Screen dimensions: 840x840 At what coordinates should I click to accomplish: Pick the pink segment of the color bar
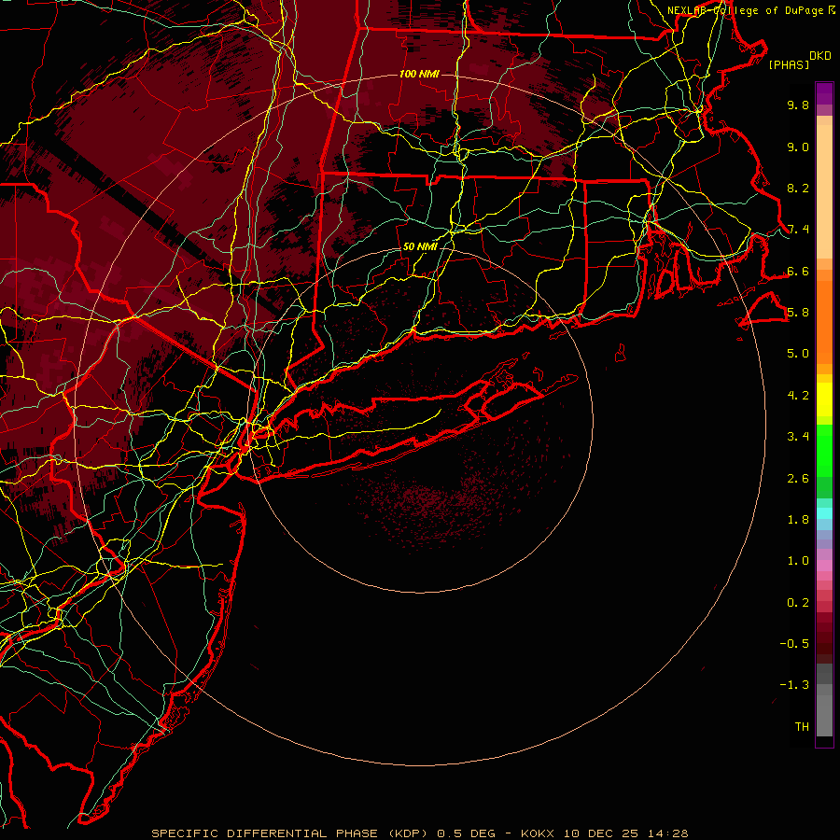coord(824,566)
